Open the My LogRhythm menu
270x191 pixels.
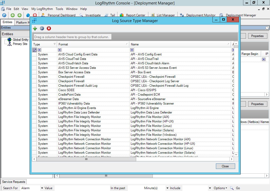tap(42, 9)
